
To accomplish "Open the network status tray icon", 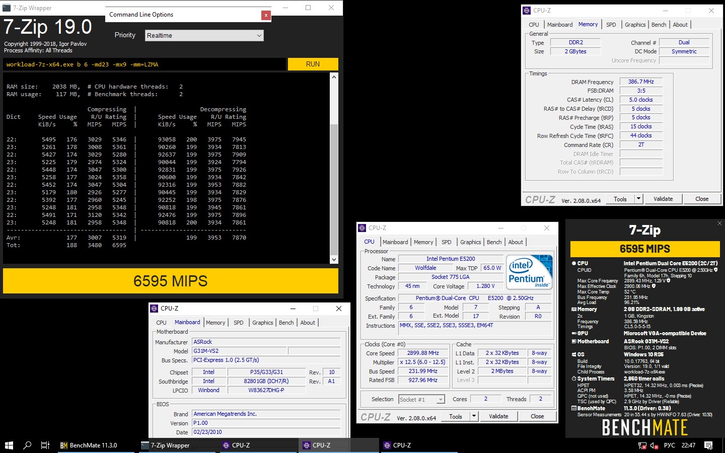I will 642,445.
